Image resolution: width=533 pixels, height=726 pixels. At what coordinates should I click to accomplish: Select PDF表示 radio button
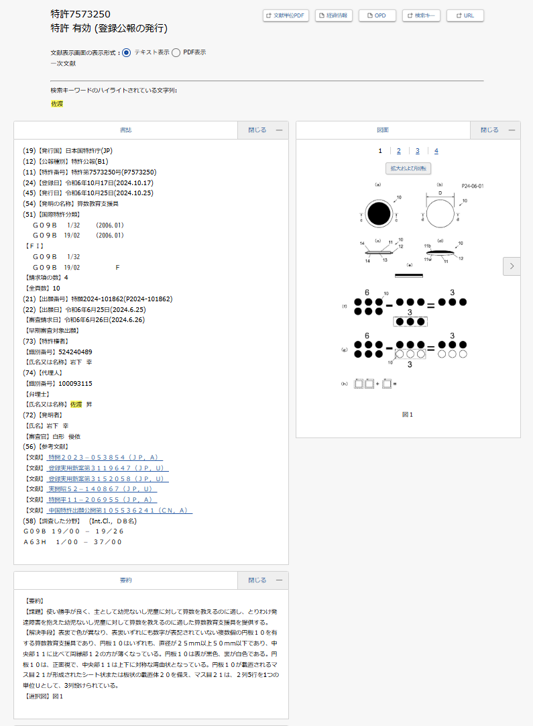click(x=176, y=52)
